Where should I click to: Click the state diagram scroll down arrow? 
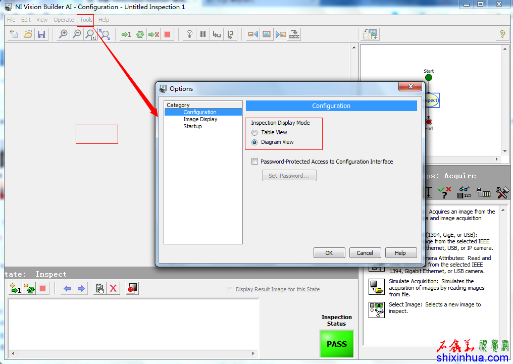[x=505, y=151]
